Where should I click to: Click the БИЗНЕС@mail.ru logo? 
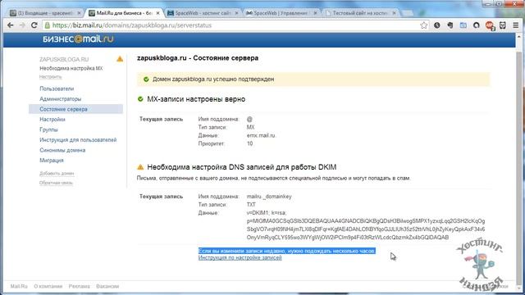coord(78,39)
